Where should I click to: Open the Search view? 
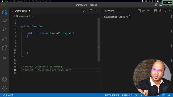(4, 21)
